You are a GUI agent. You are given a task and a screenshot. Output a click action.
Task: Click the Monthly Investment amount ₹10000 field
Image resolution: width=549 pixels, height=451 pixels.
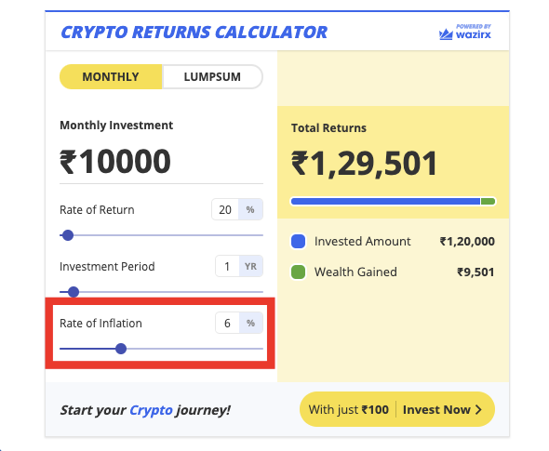coord(161,161)
